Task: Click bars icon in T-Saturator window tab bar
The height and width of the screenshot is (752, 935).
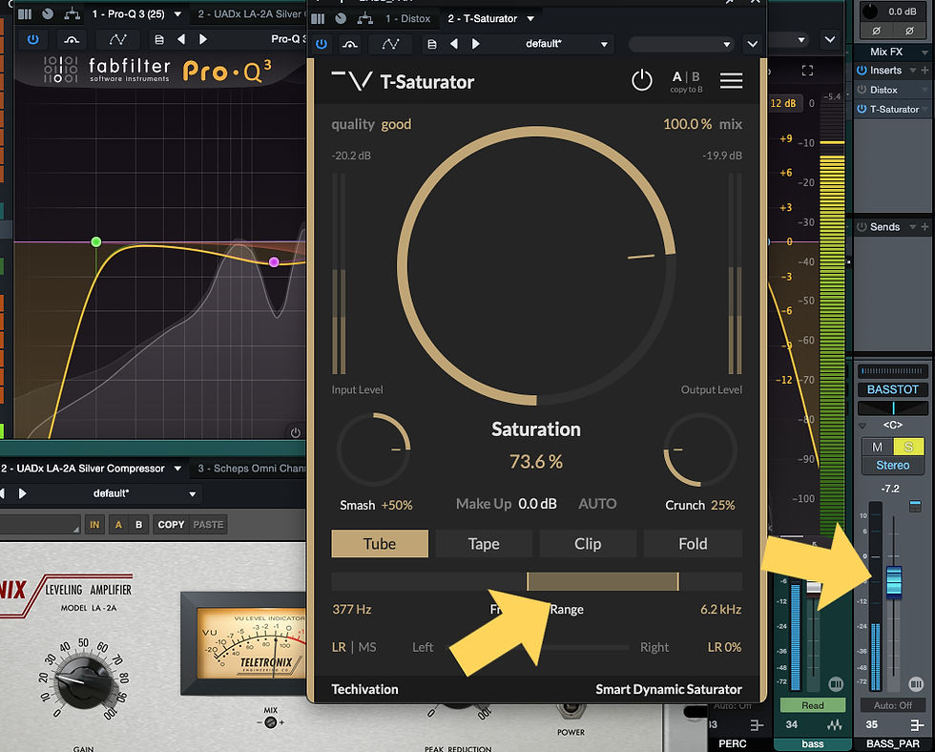Action: coord(318,18)
